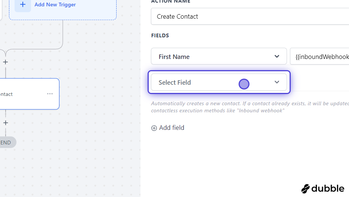
Task: Expand the chevron beside First Name
Action: [277, 56]
